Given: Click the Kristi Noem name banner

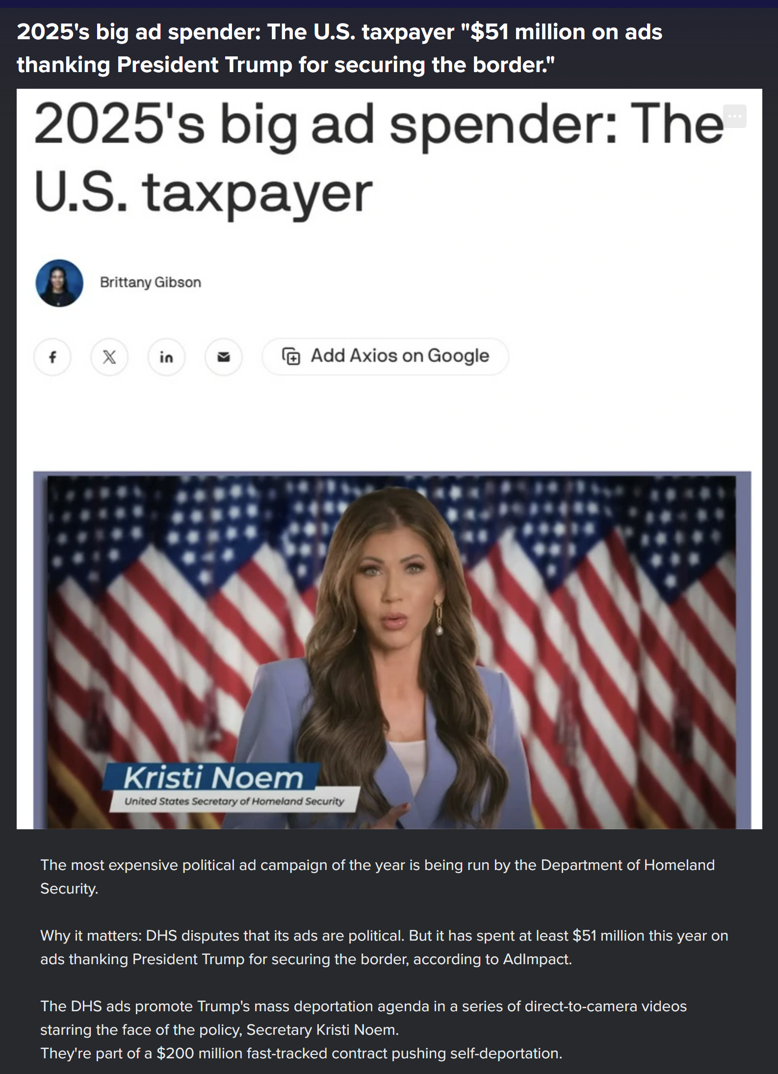Looking at the screenshot, I should click(212, 778).
